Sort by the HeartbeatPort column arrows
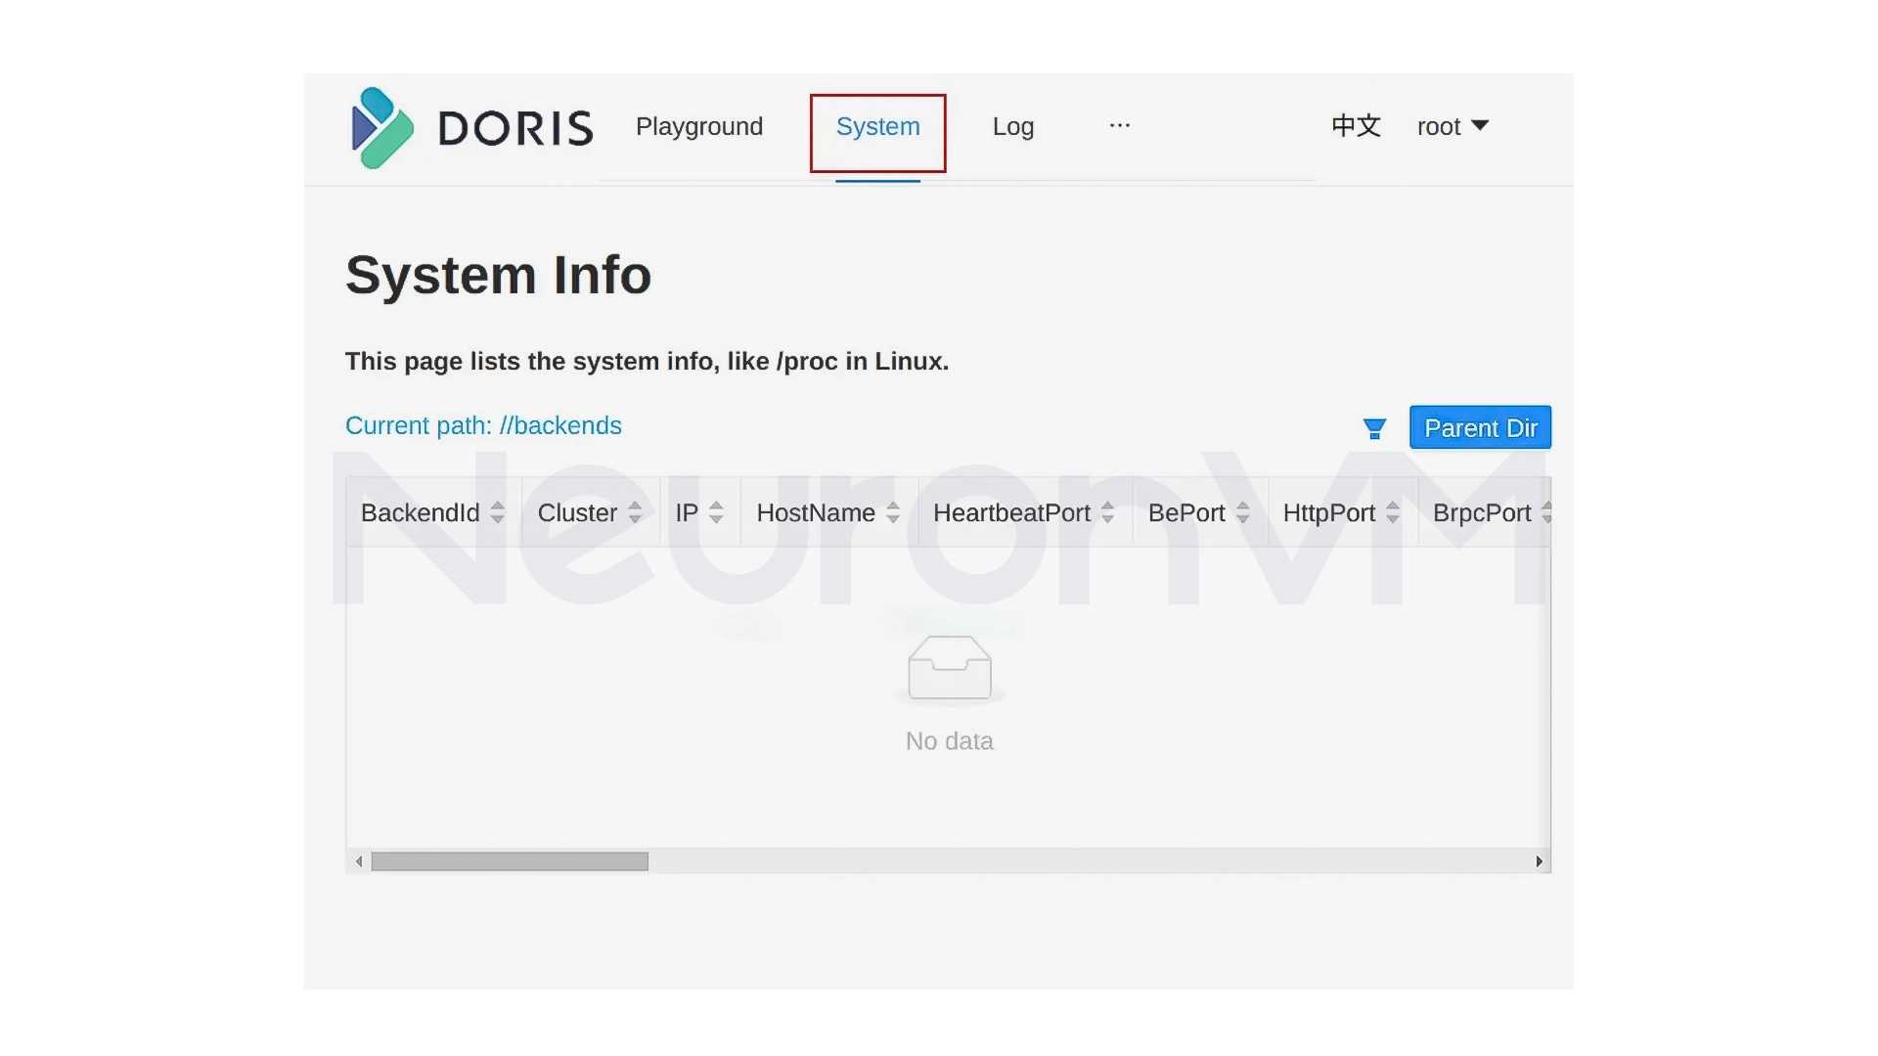This screenshot has height=1056, width=1878. (x=1107, y=511)
